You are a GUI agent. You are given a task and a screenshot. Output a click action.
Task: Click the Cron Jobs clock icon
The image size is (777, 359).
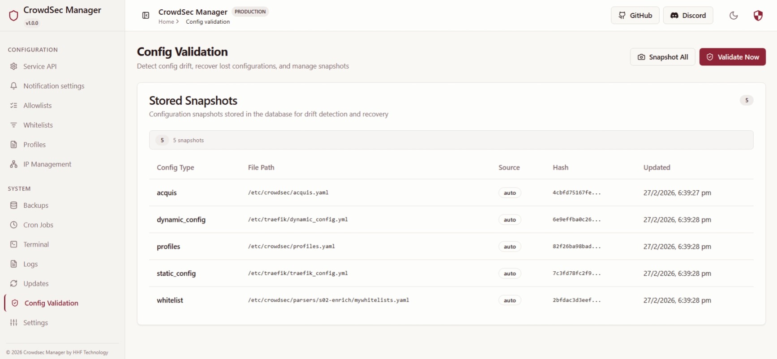point(14,225)
